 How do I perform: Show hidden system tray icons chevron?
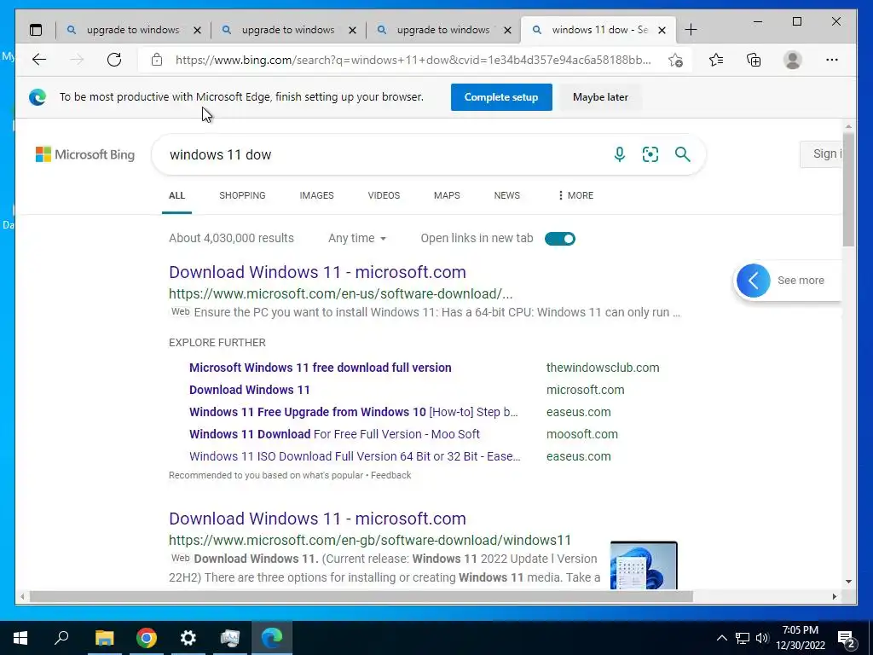point(721,638)
